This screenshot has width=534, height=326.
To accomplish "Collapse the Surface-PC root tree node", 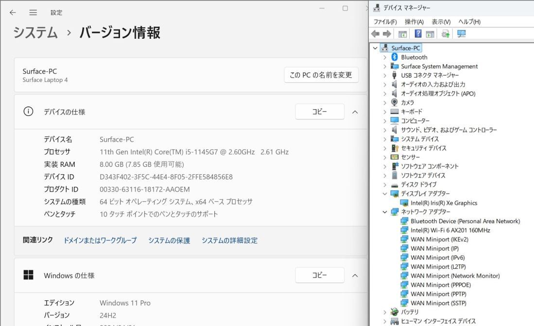I will pyautogui.click(x=375, y=48).
